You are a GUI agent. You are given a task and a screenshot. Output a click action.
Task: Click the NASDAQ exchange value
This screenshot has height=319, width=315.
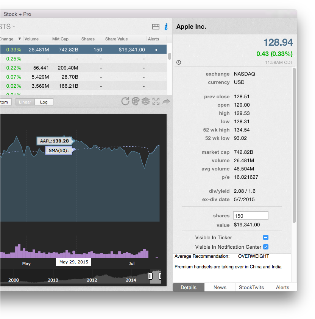point(244,74)
